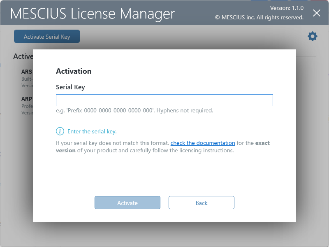Click the MESCIUS inc. copyright notice

click(x=259, y=18)
